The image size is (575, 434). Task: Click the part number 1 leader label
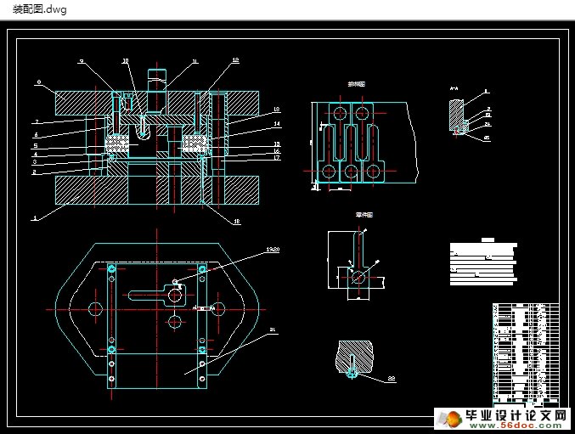click(35, 218)
